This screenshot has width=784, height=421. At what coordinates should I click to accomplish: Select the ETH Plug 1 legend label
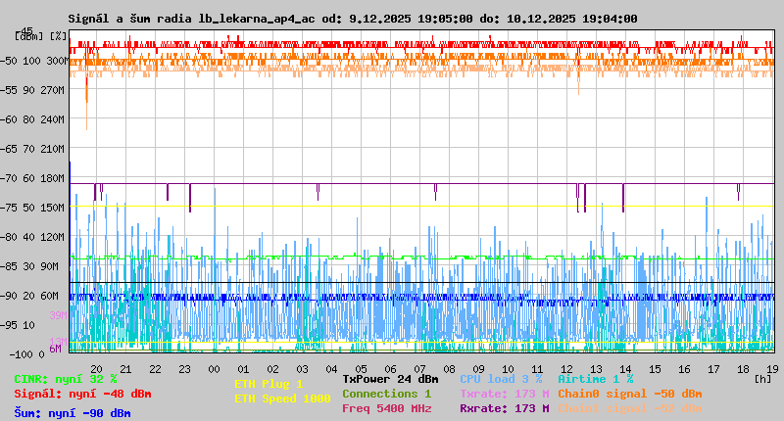click(269, 384)
